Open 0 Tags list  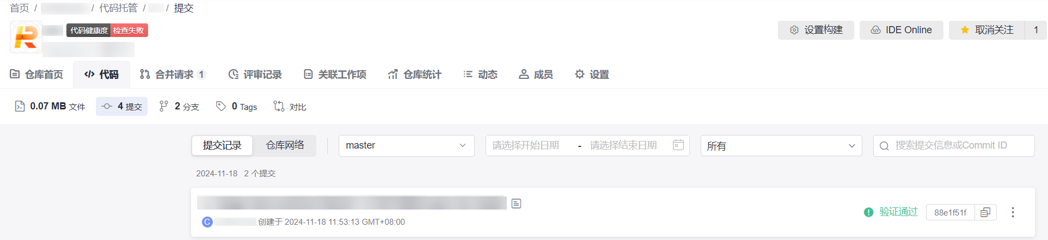pos(236,107)
